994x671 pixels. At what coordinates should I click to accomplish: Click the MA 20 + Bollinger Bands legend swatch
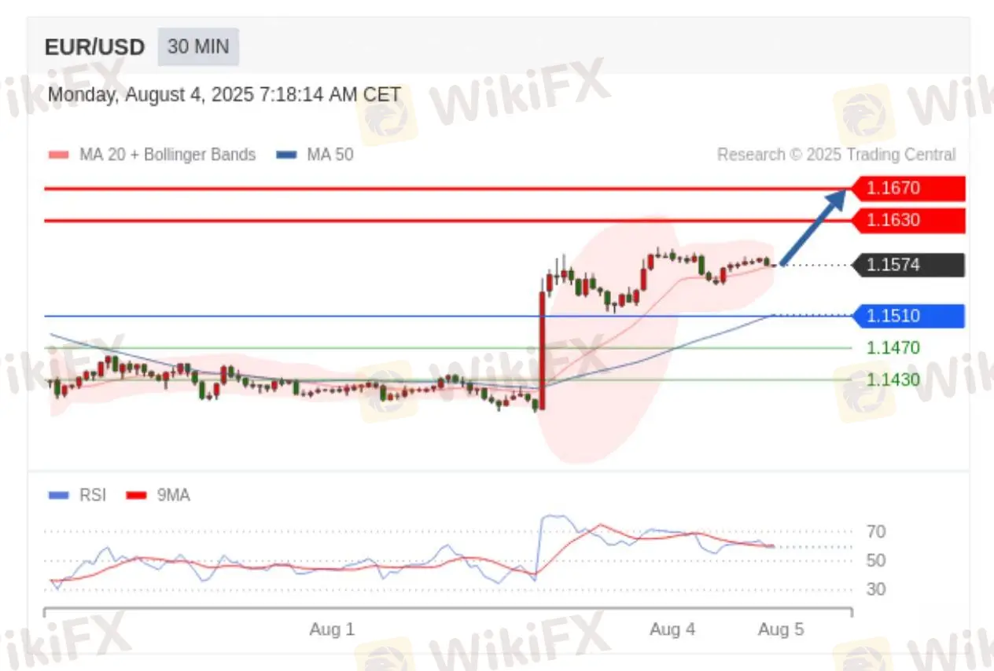click(58, 155)
